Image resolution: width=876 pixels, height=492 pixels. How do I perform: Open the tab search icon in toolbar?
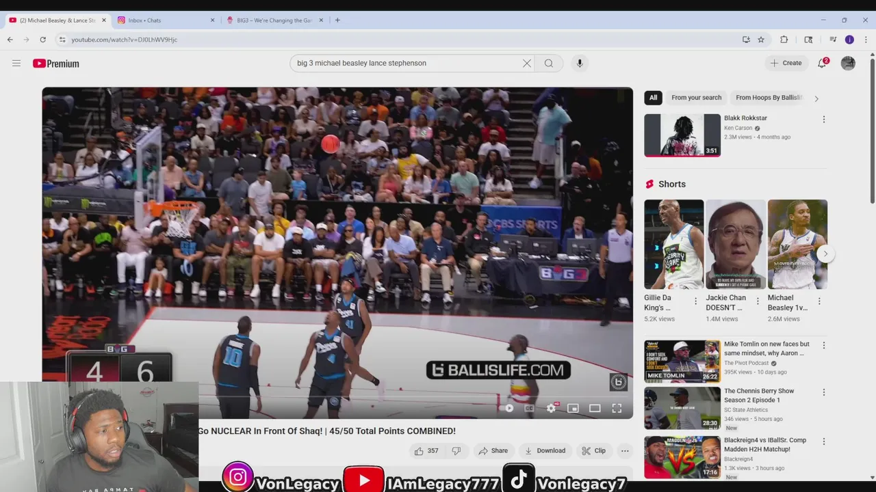click(808, 40)
